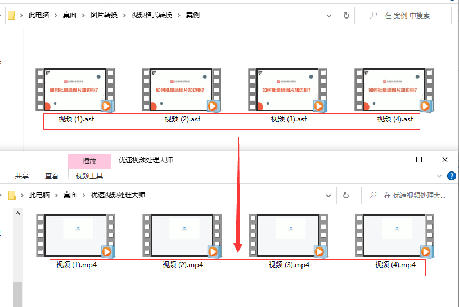Refresh the 案例 folder view

pos(346,16)
